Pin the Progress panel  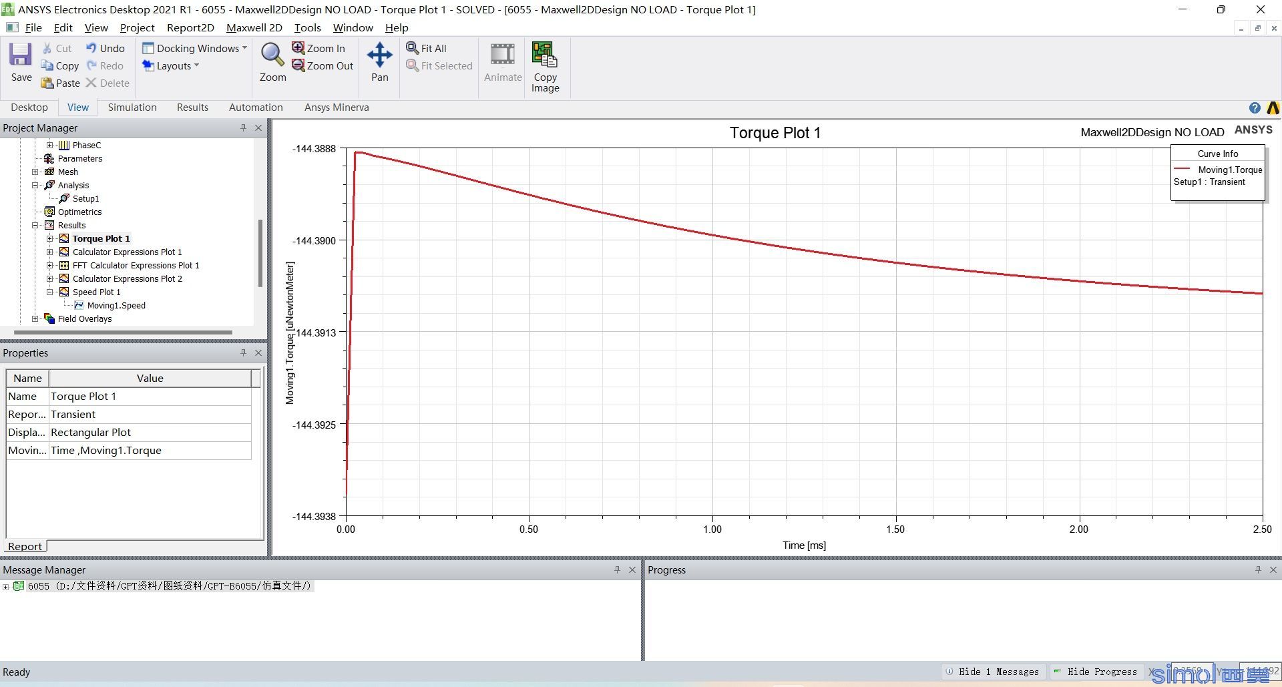(x=1258, y=569)
